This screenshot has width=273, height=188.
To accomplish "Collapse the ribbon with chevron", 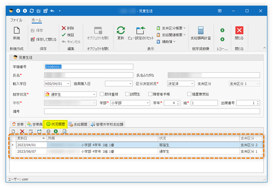I will [264, 48].
